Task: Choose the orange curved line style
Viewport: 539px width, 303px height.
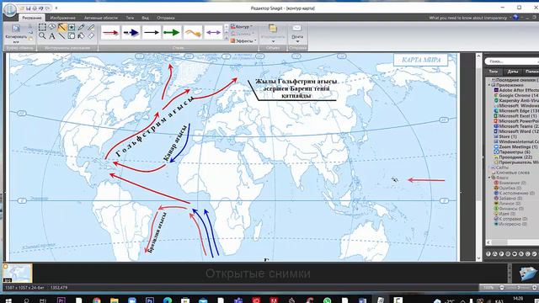Action: tap(193, 33)
